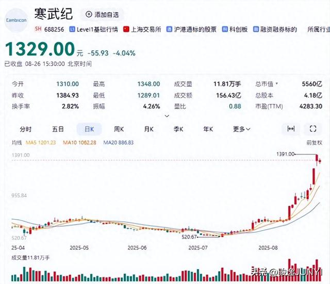Open the 沪港通标的股票 tag
This screenshot has height=284, width=330.
tap(191, 29)
